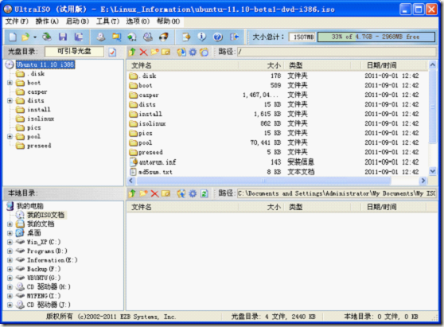
Task: Select the preseed folder in the disc tree
Action: point(39,146)
